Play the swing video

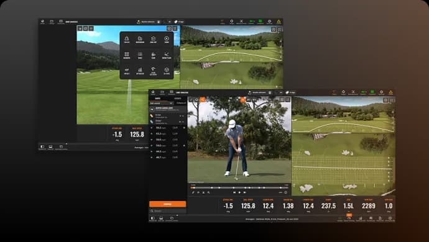tap(239, 192)
